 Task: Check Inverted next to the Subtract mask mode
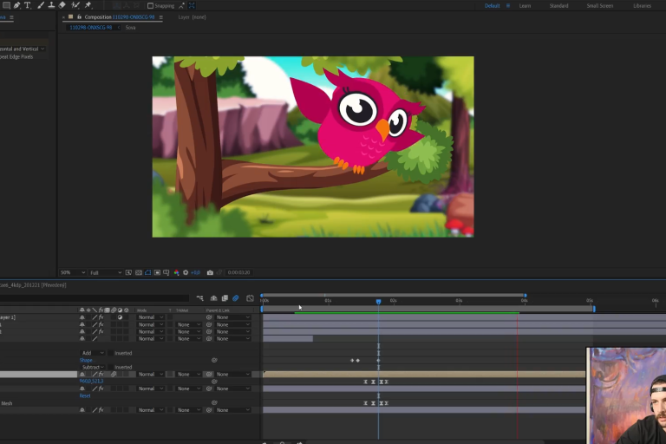[112, 367]
